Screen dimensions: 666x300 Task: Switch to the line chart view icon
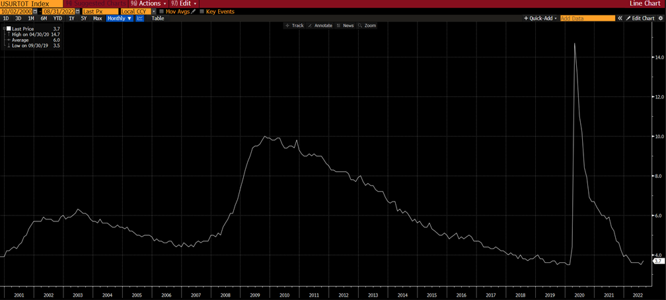click(140, 19)
